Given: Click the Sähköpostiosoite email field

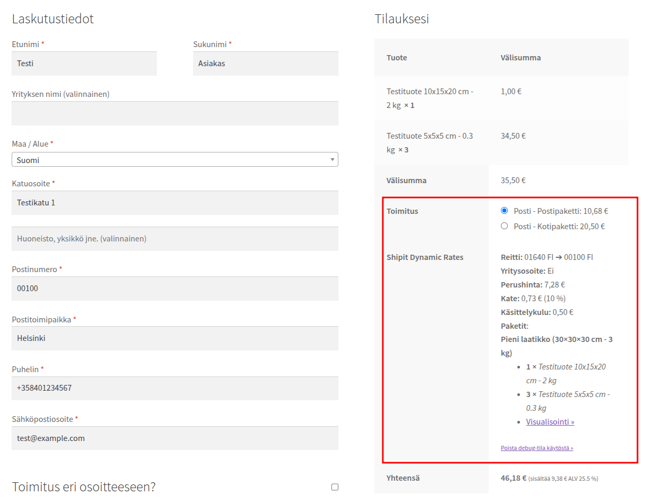Looking at the screenshot, I should point(175,438).
